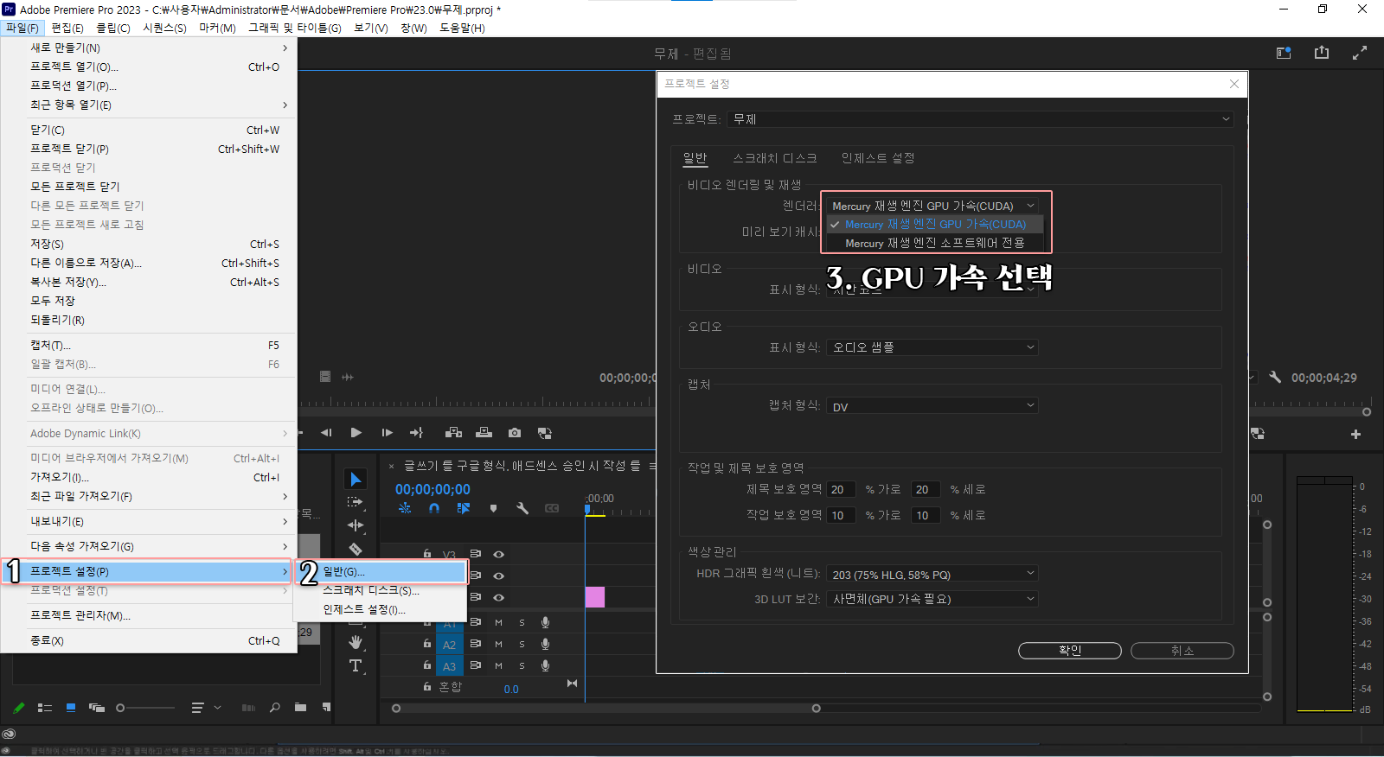Image resolution: width=1384 pixels, height=757 pixels.
Task: Open timeline display settings wrench
Action: pos(522,509)
